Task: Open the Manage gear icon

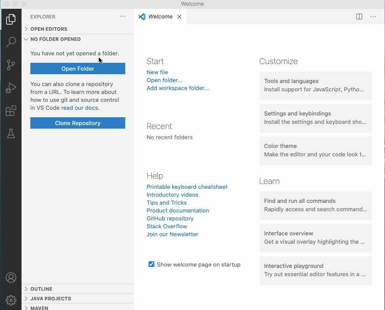Action: point(11,300)
